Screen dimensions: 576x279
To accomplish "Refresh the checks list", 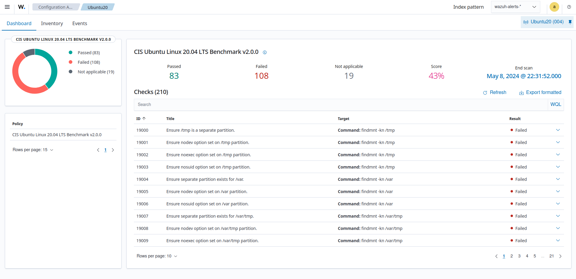I will coord(495,92).
